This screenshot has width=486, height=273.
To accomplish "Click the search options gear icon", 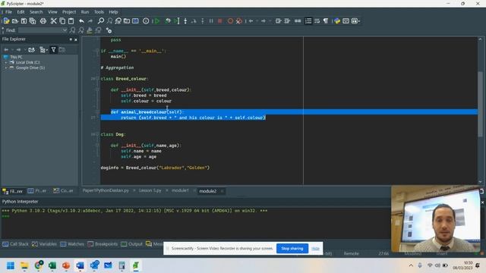I will pyautogui.click(x=109, y=30).
